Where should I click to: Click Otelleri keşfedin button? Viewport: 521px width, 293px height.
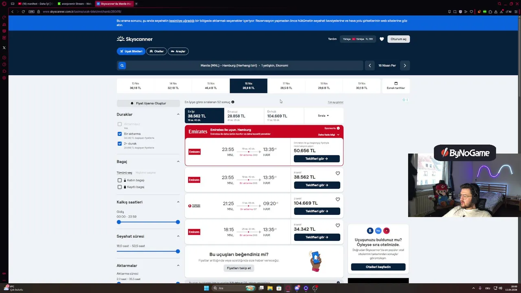tap(378, 267)
